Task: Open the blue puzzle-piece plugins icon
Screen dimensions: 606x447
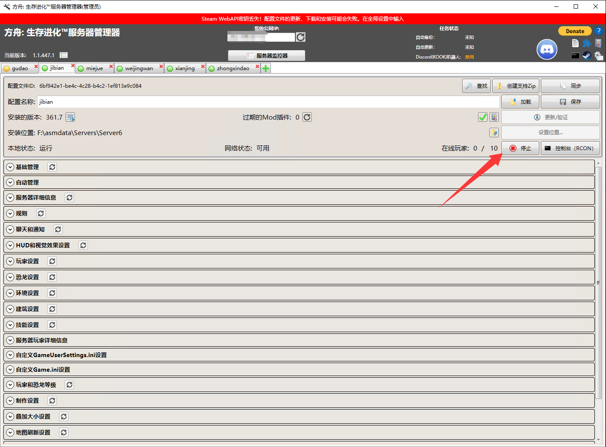Action: click(587, 43)
